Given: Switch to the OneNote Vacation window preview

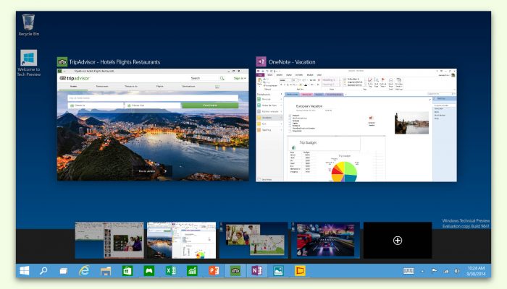Looking at the screenshot, I should click(356, 125).
